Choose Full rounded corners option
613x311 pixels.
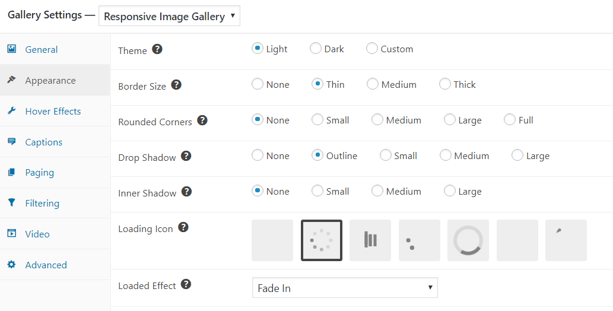(x=509, y=120)
